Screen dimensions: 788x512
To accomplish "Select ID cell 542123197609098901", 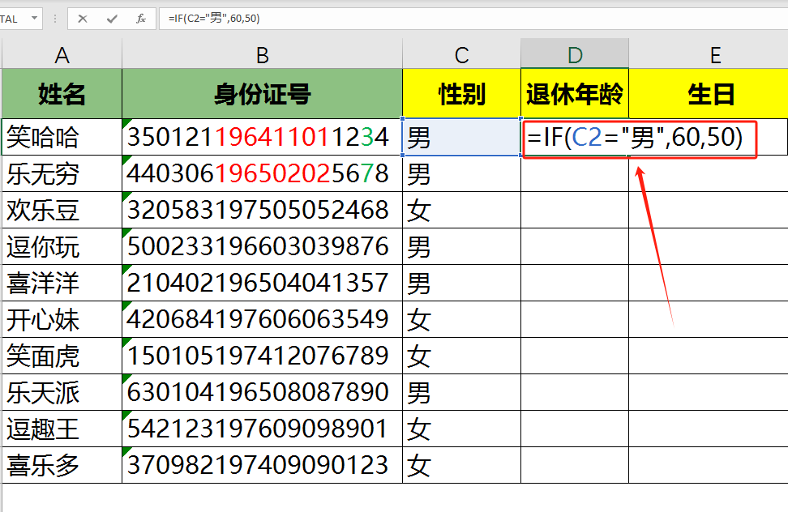I will (x=263, y=429).
